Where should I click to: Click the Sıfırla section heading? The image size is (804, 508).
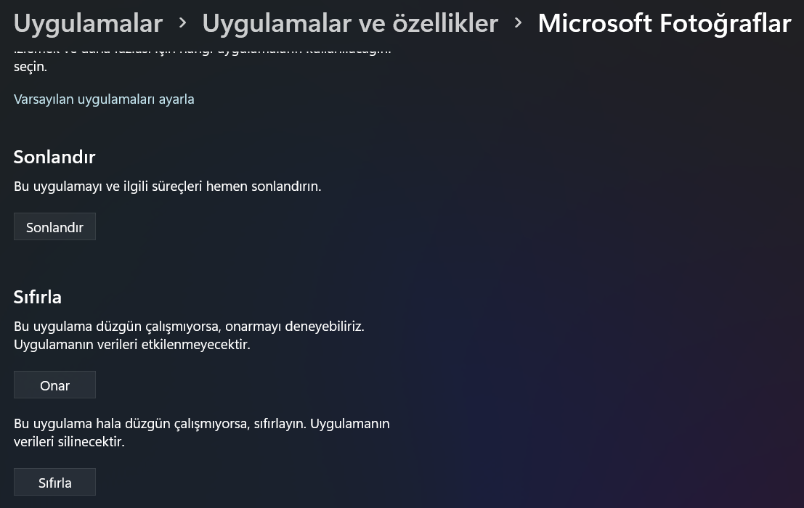coord(37,297)
